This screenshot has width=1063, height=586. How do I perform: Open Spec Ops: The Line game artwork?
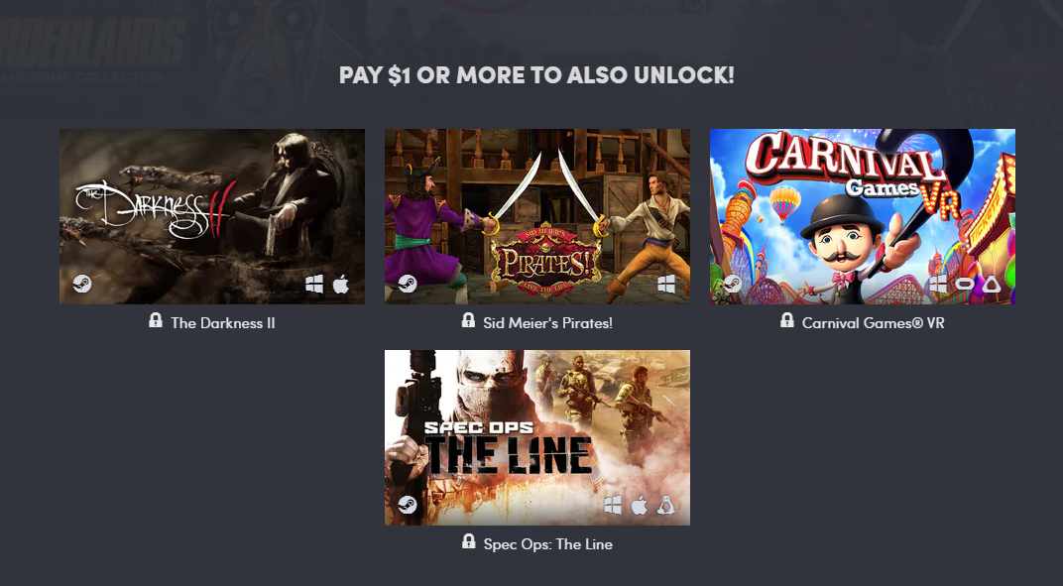pyautogui.click(x=537, y=437)
